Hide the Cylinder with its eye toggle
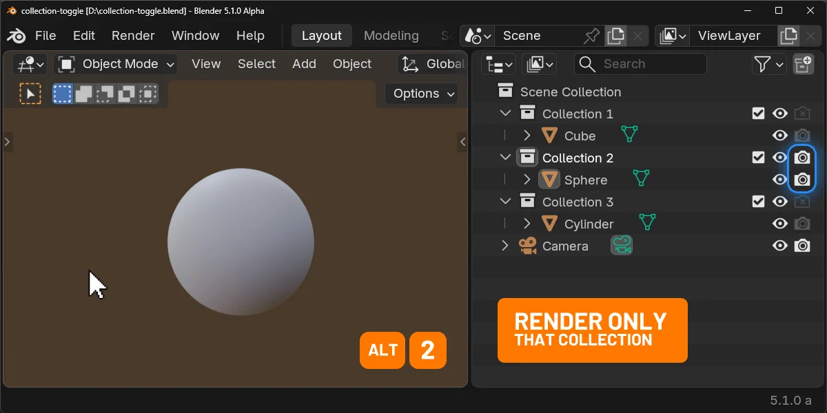 pyautogui.click(x=780, y=223)
